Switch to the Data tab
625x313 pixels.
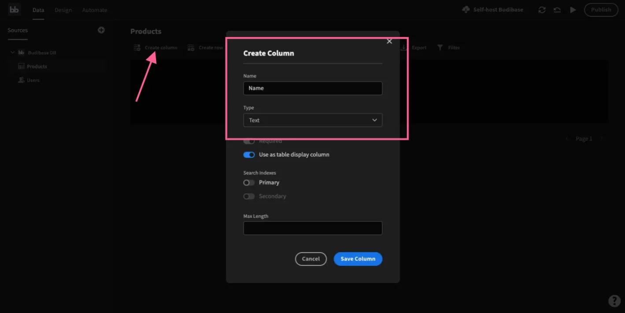tap(38, 10)
